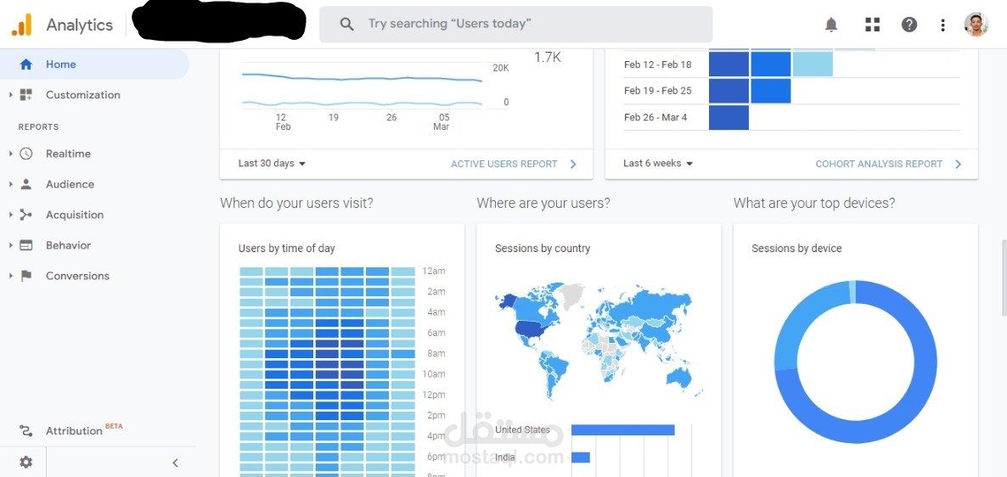Click the 'United States' country label
This screenshot has width=1007, height=477.
[x=523, y=430]
